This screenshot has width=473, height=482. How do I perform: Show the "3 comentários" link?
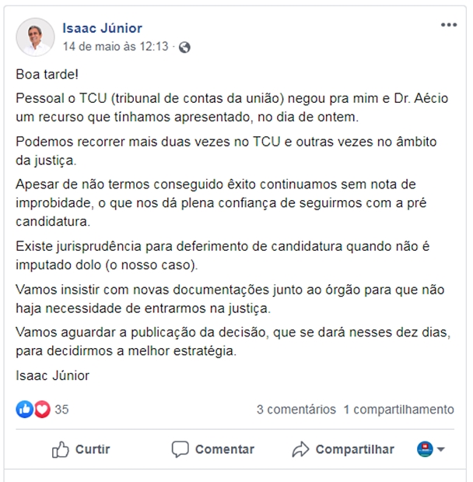tap(296, 410)
